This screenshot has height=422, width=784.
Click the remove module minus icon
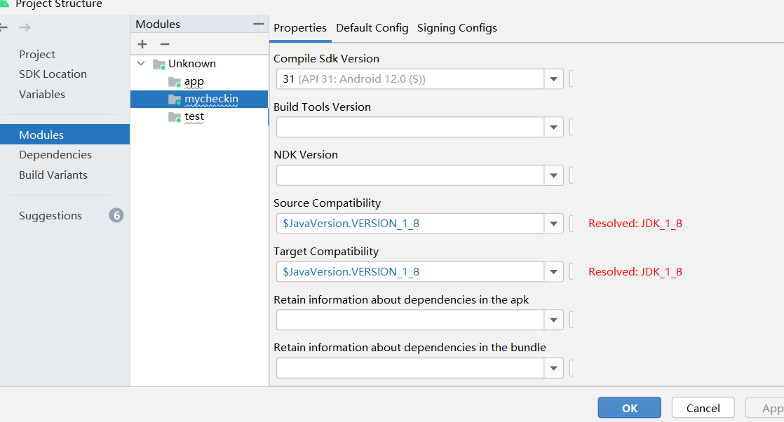click(x=165, y=44)
